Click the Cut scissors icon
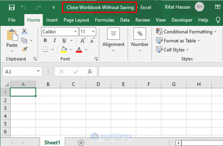223x146 pixels. (x=24, y=31)
